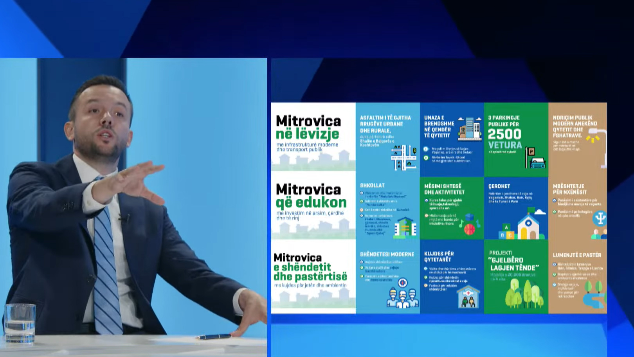634x357 pixels.
Task: Click the glass of water on desk
Action: click(x=20, y=323)
